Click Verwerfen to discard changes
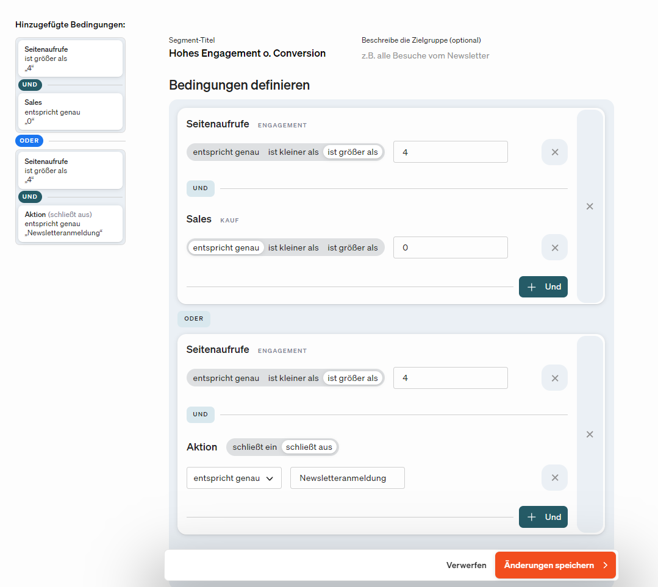 pyautogui.click(x=466, y=565)
